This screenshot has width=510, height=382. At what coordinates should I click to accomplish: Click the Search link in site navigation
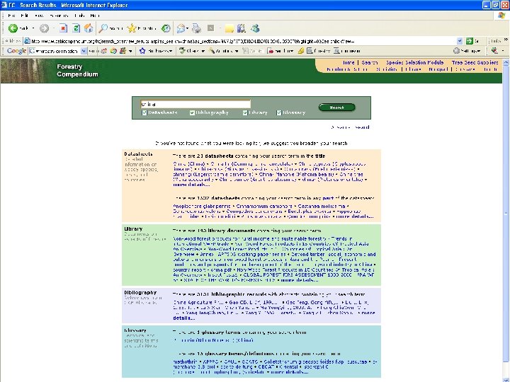coord(370,62)
